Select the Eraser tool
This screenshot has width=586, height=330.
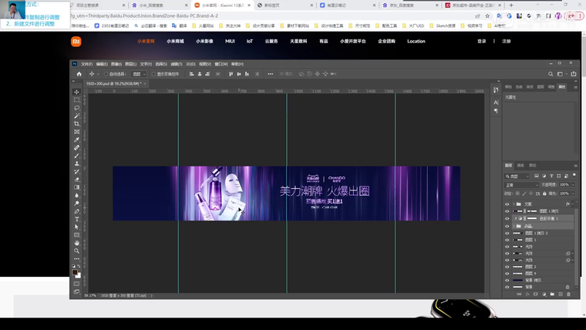pyautogui.click(x=77, y=179)
